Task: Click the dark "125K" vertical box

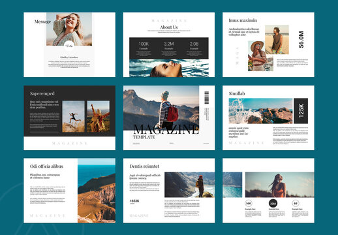Action: click(x=301, y=111)
